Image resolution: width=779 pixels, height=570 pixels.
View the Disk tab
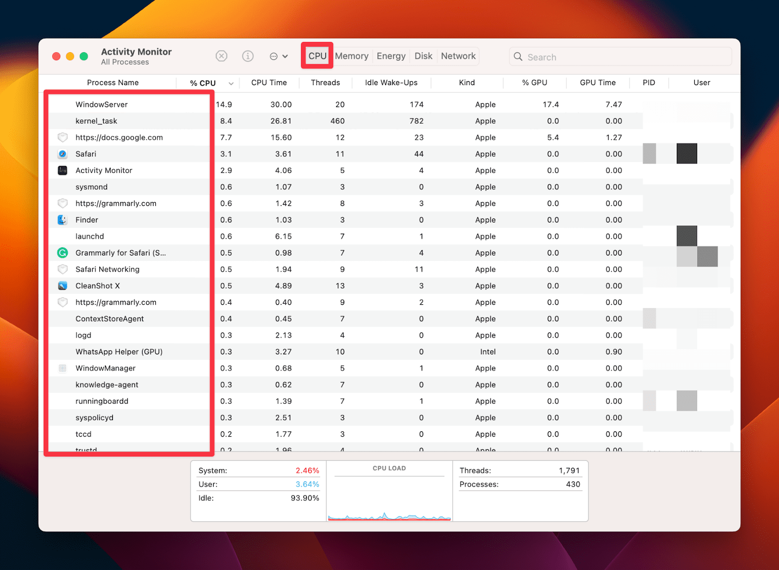pos(423,56)
